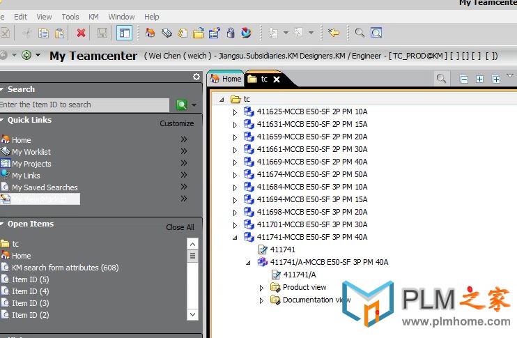
Task: Open the Help menu
Action: tap(152, 17)
